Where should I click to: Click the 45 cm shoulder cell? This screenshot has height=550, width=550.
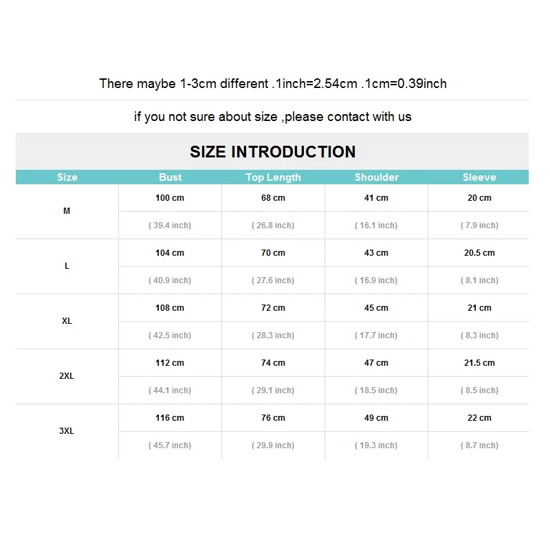[x=376, y=308]
